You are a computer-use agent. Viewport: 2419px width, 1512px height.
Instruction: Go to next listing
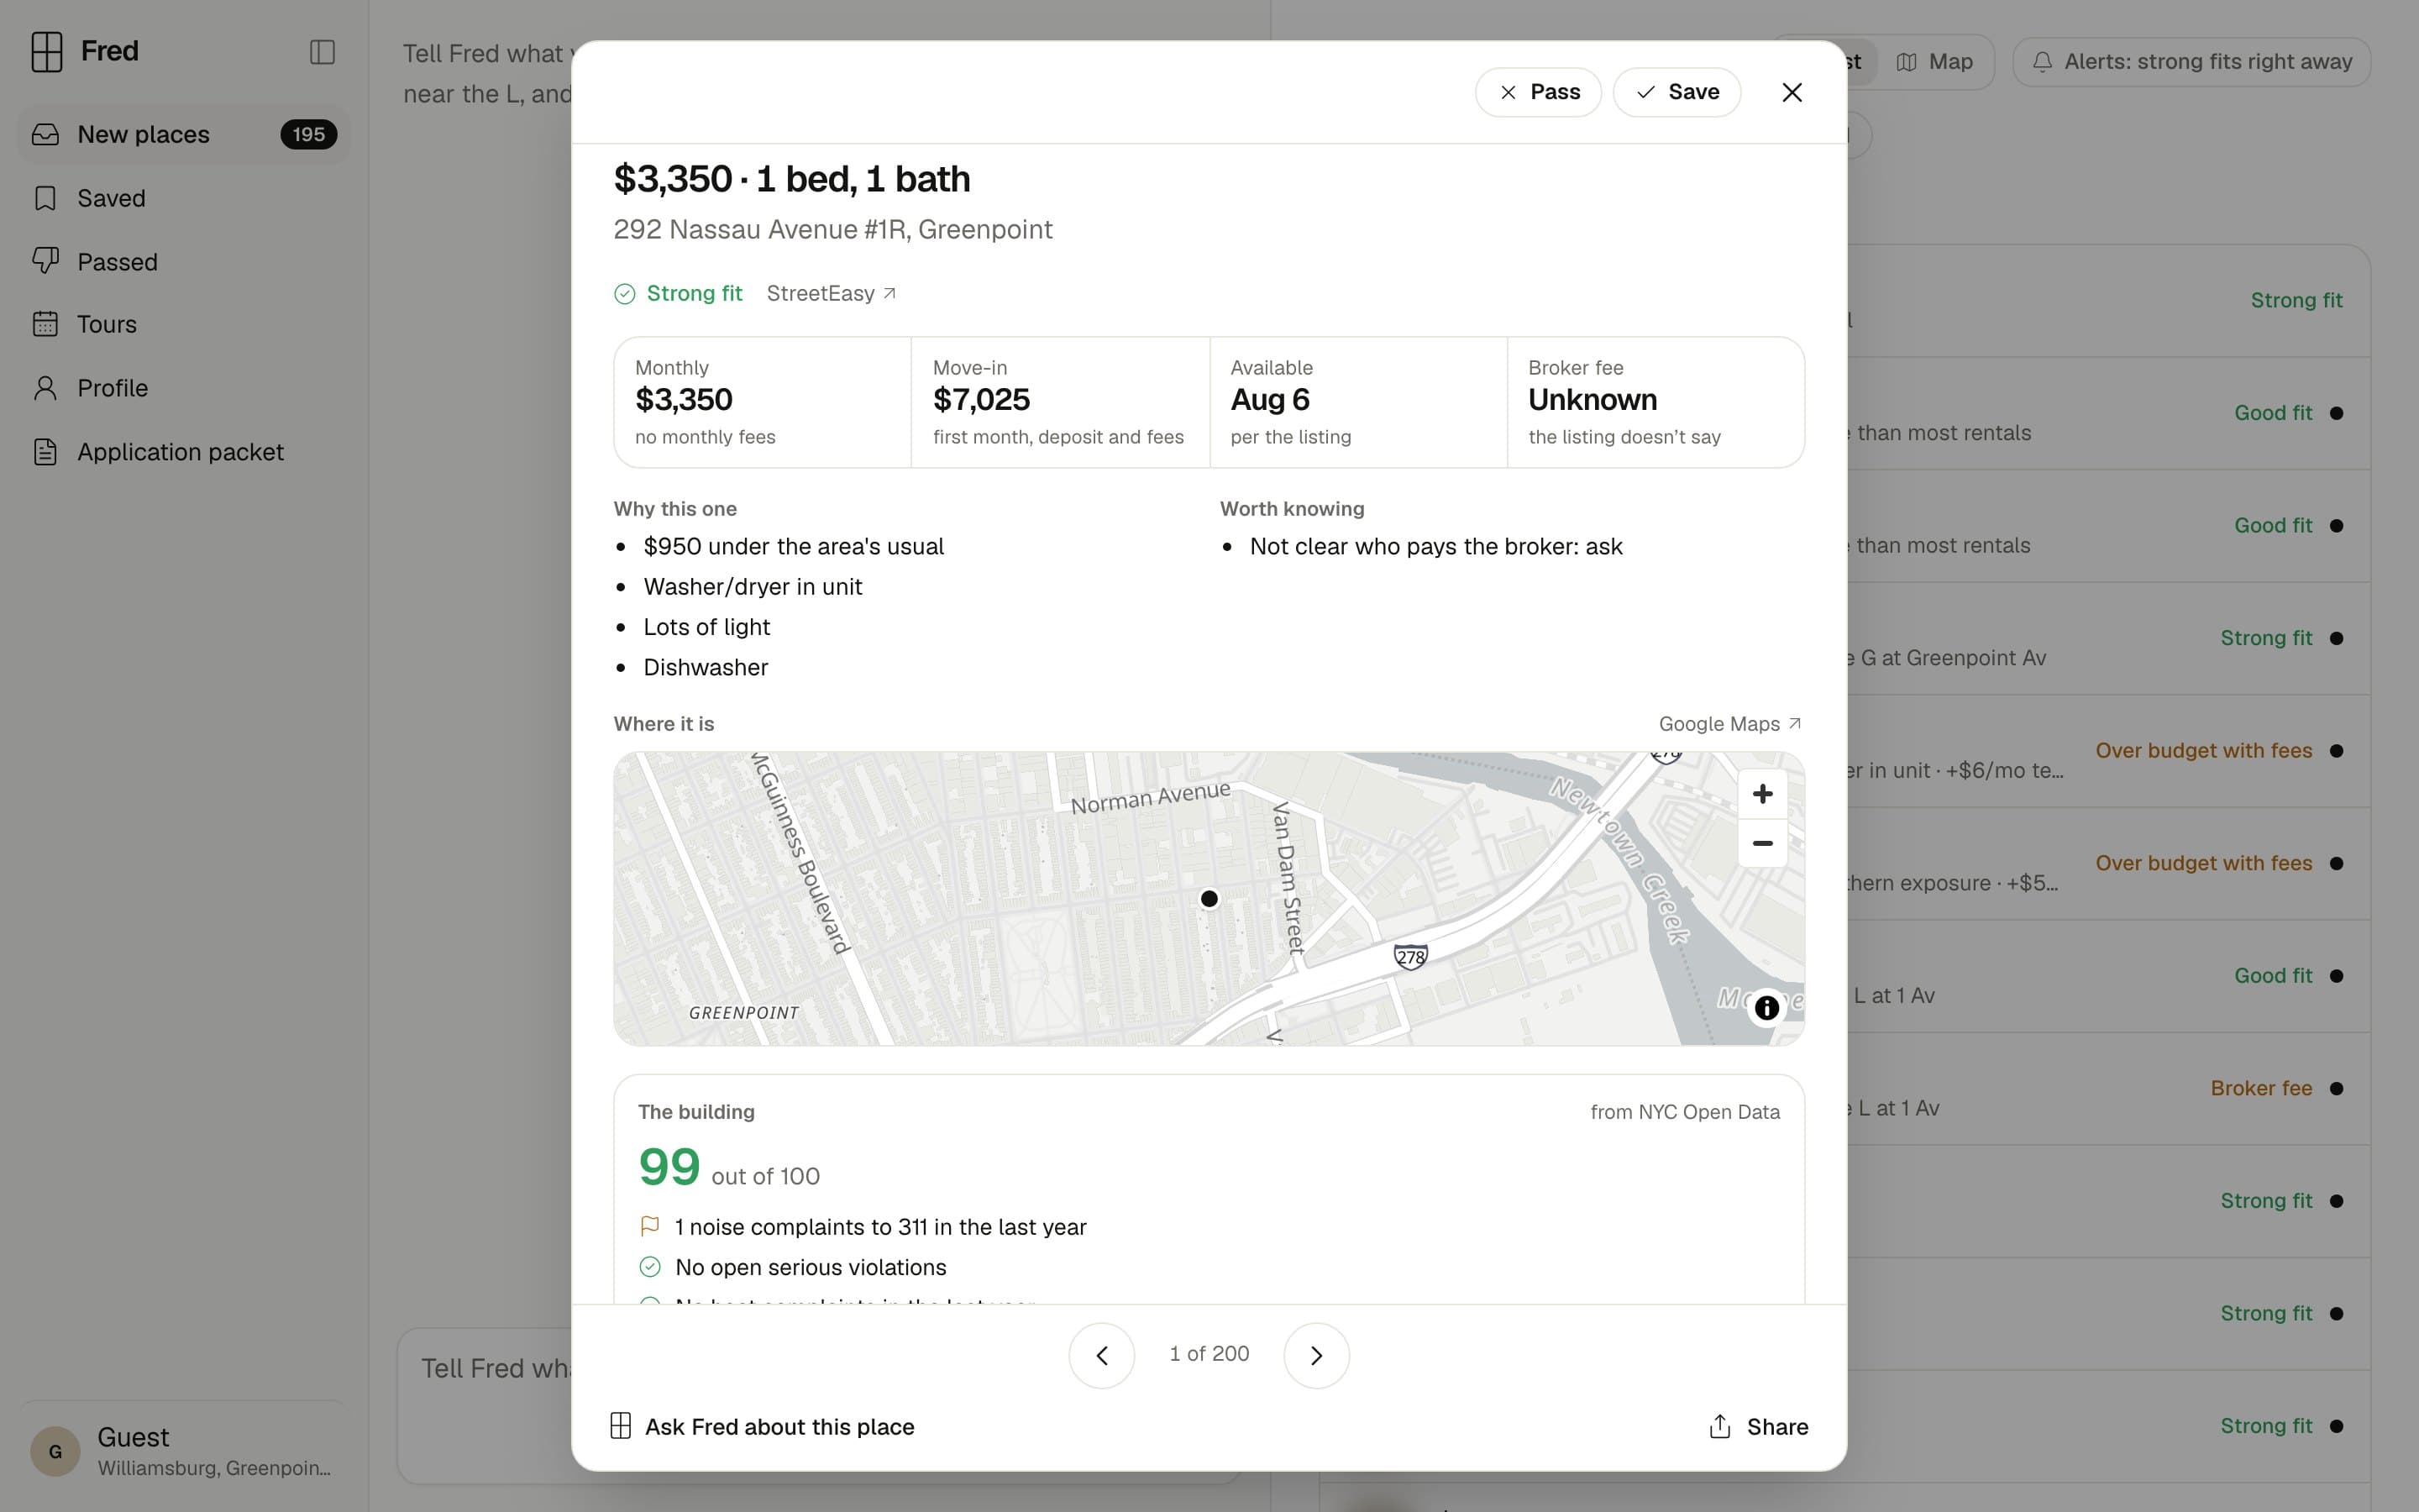click(x=1316, y=1355)
